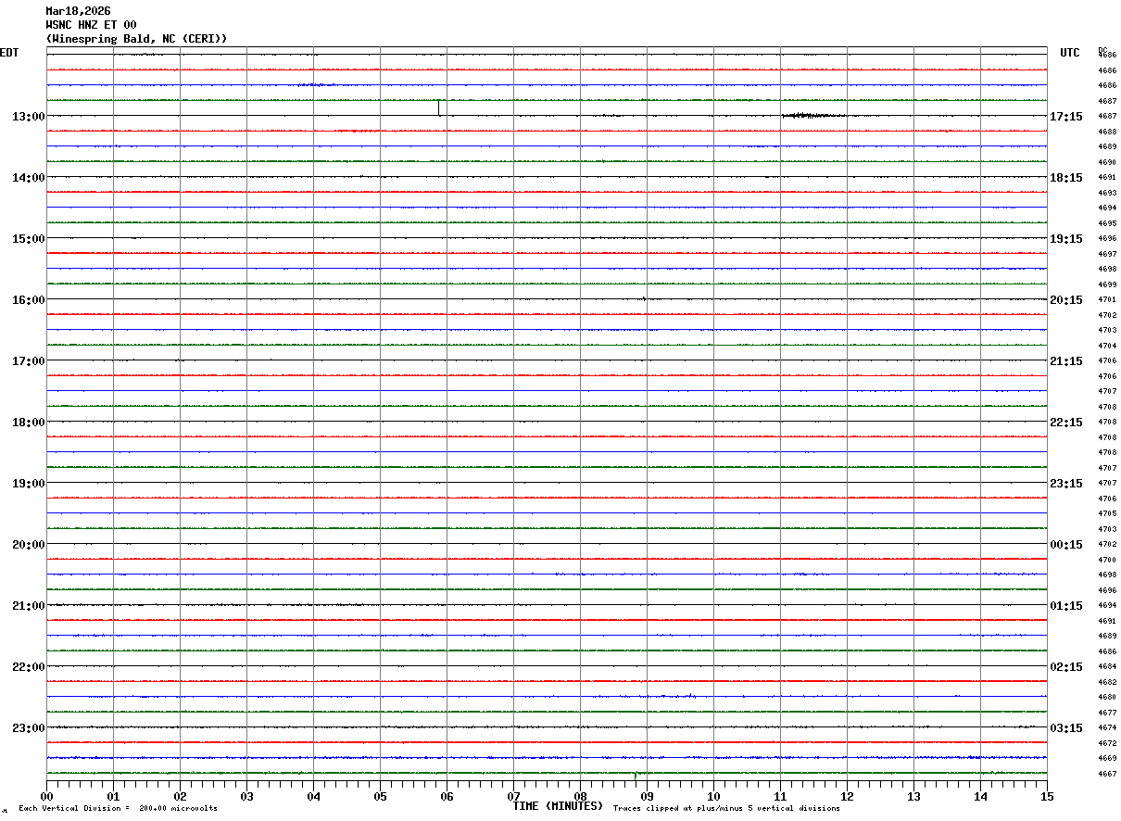Viewport: 1121px width, 821px height.
Task: Click the TIME (MINUTES) axis title
Action: [x=558, y=806]
